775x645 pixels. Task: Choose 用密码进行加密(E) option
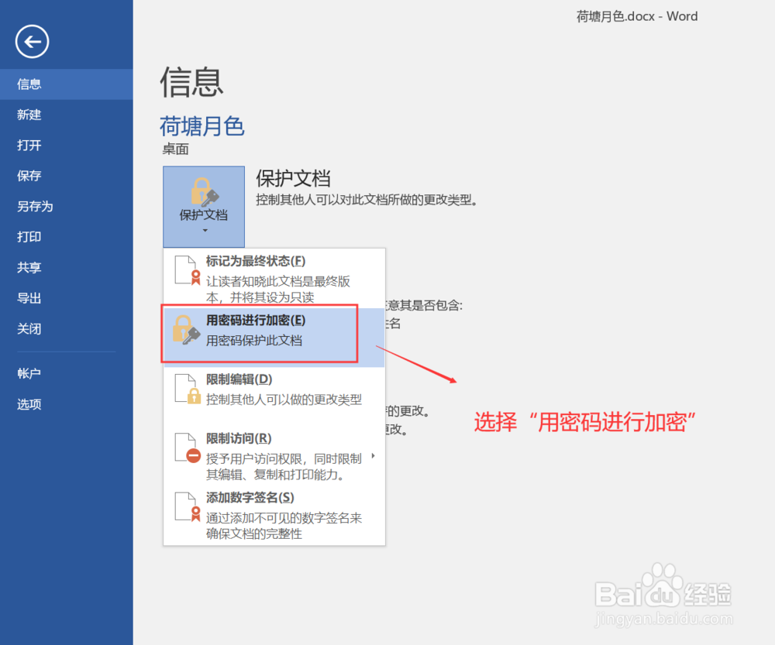click(274, 338)
